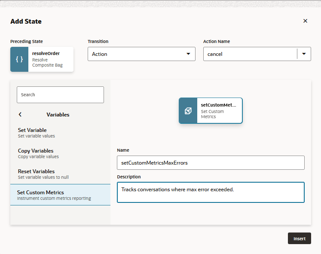
Task: Select Copy Variables component
Action: point(60,153)
